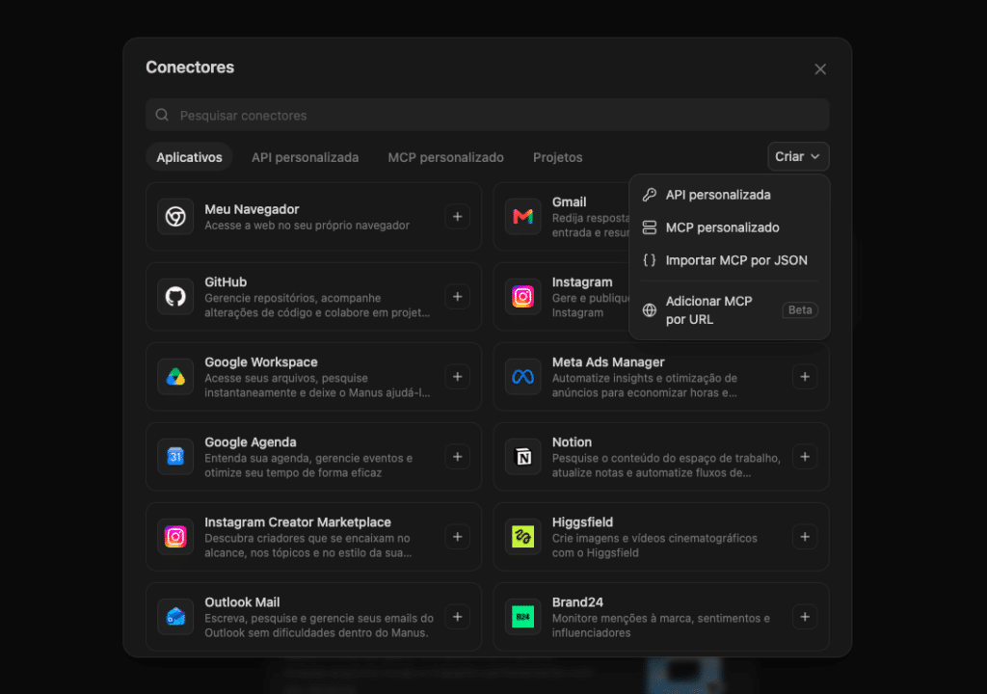Click the Google Agenda calendar icon
The height and width of the screenshot is (694, 987).
[175, 457]
